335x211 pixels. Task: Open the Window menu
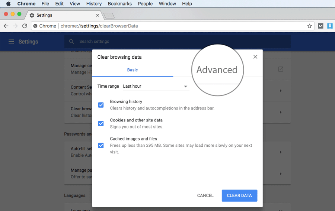click(167, 4)
